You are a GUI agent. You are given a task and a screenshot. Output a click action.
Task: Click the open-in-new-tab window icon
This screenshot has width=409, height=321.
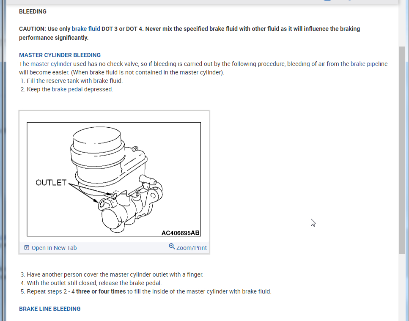[27, 247]
